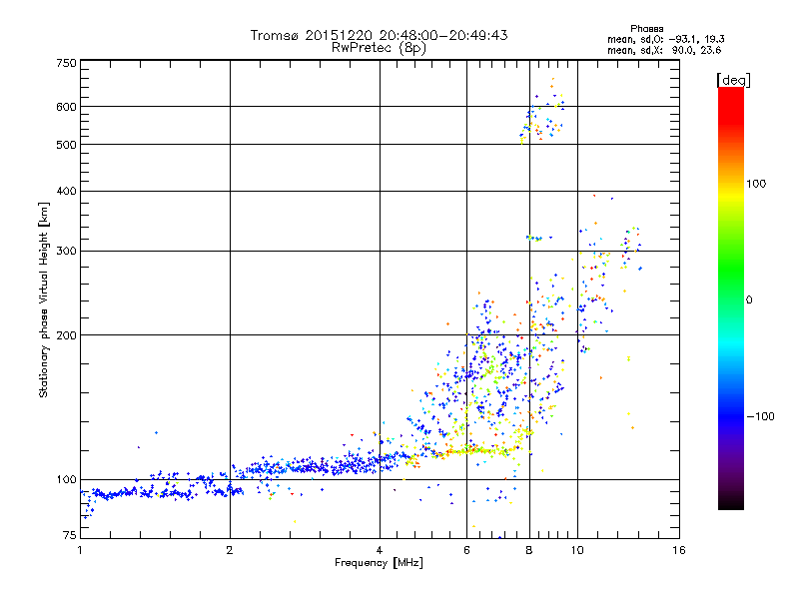799x599 pixels.
Task: Click the 'mean, sd,O: -93.1, 19.3' text
Action: 666,39
